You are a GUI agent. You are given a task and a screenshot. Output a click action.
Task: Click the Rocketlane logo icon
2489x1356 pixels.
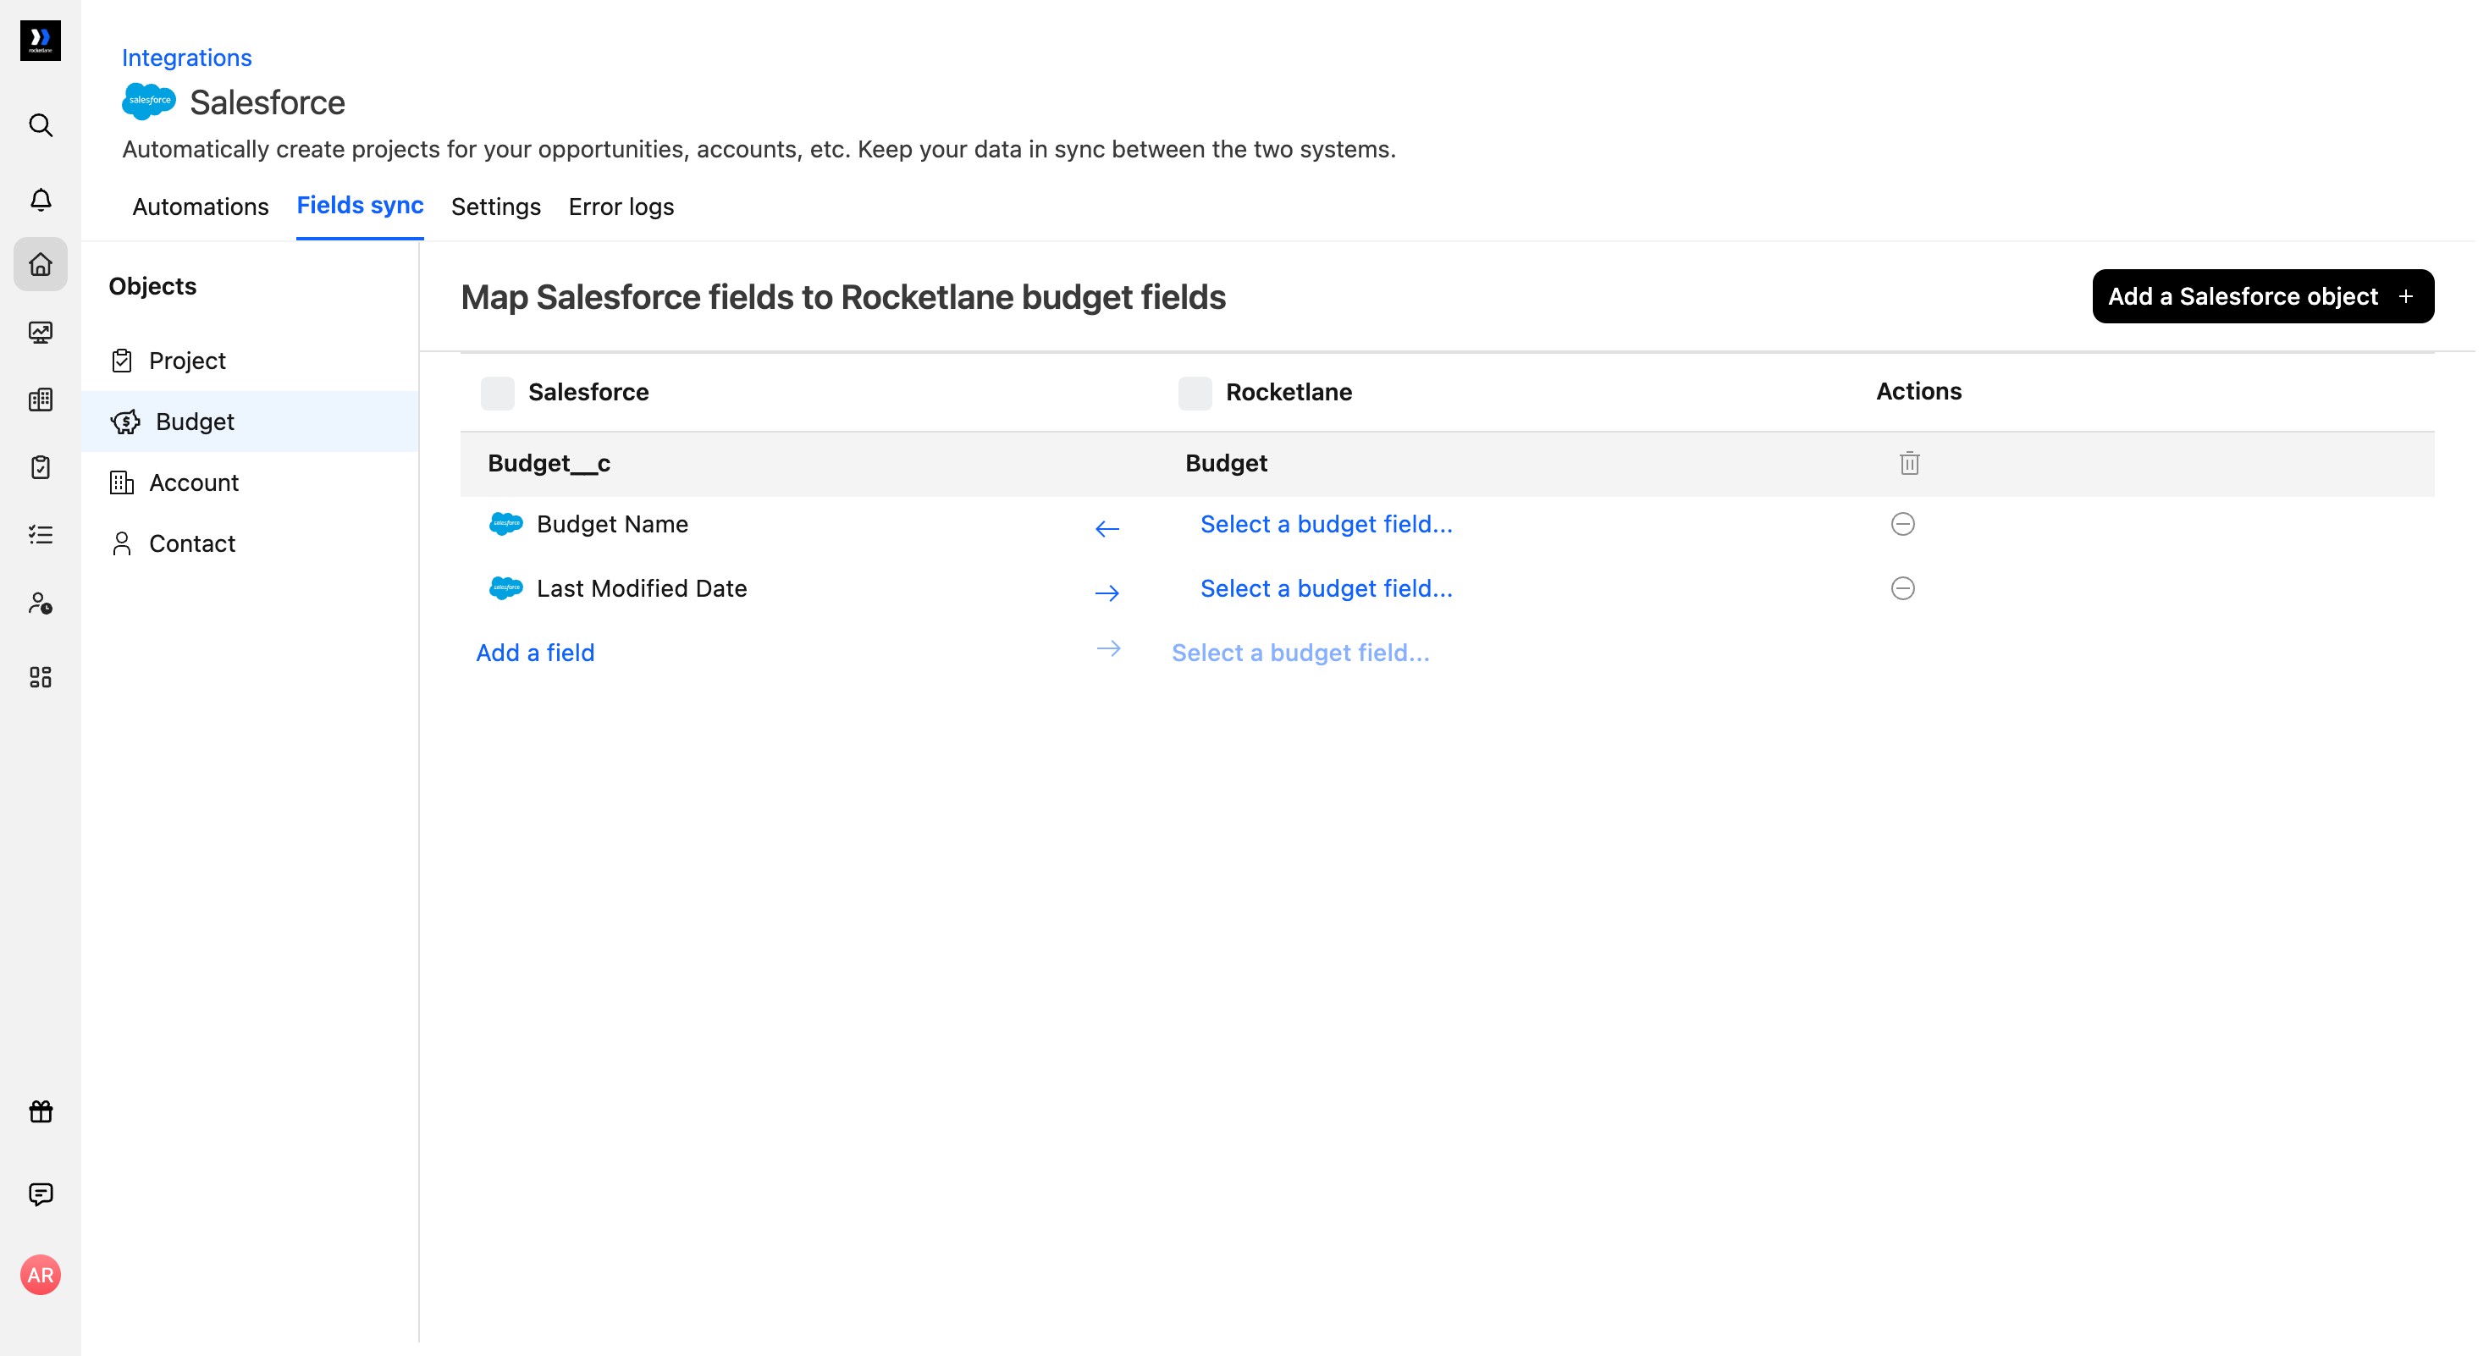(x=41, y=40)
